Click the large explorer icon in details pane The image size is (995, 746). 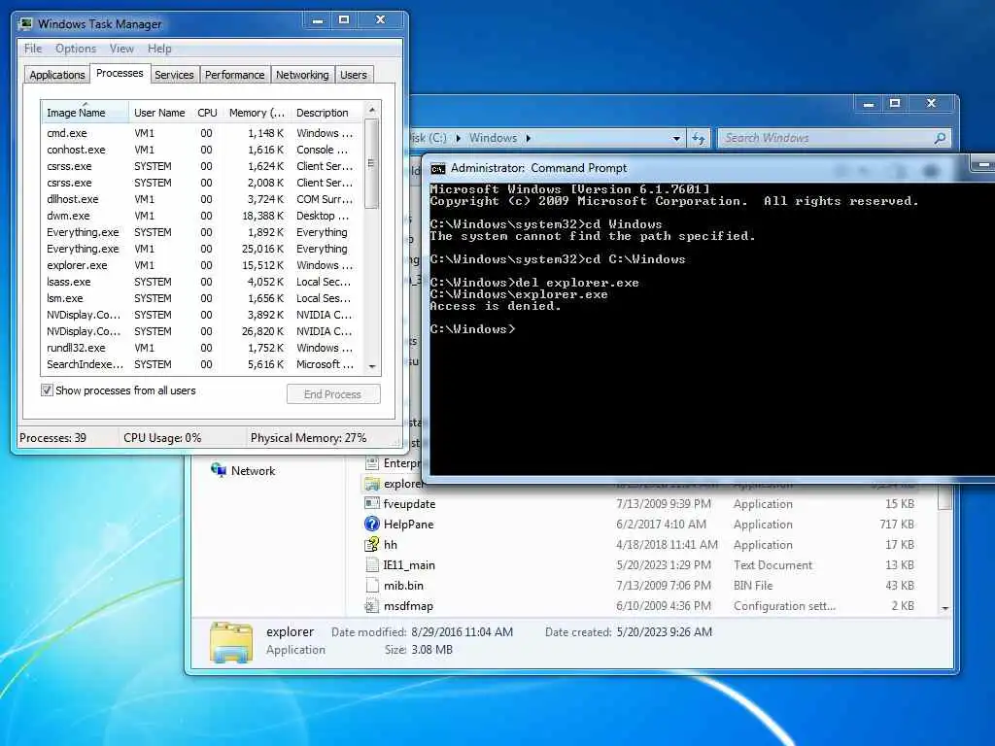[x=231, y=642]
